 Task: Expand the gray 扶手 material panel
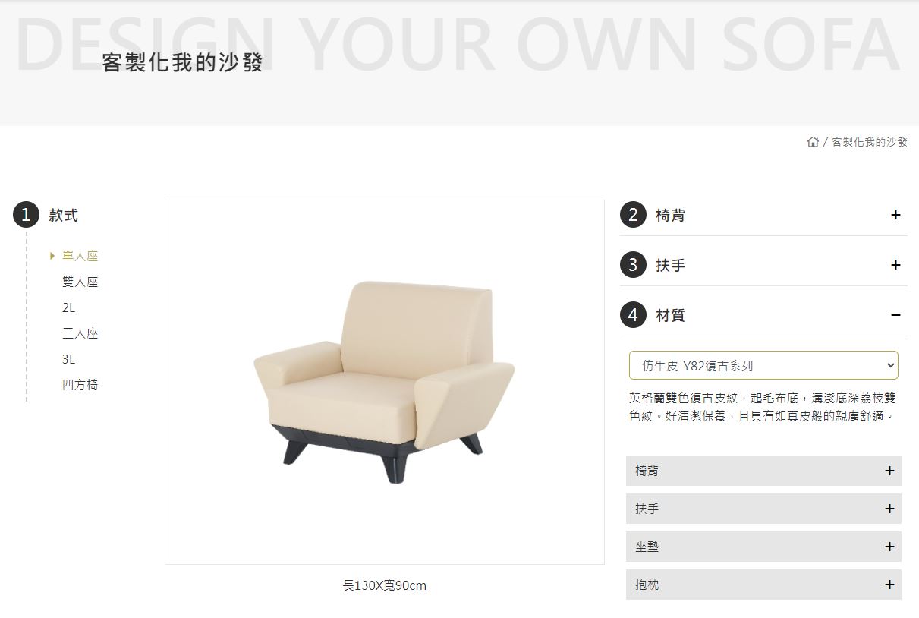click(763, 509)
